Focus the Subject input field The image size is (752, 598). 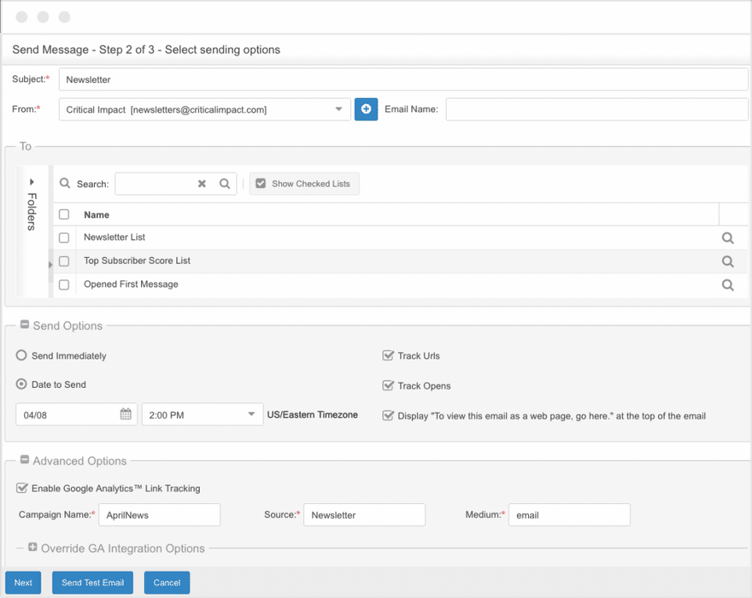click(x=403, y=80)
